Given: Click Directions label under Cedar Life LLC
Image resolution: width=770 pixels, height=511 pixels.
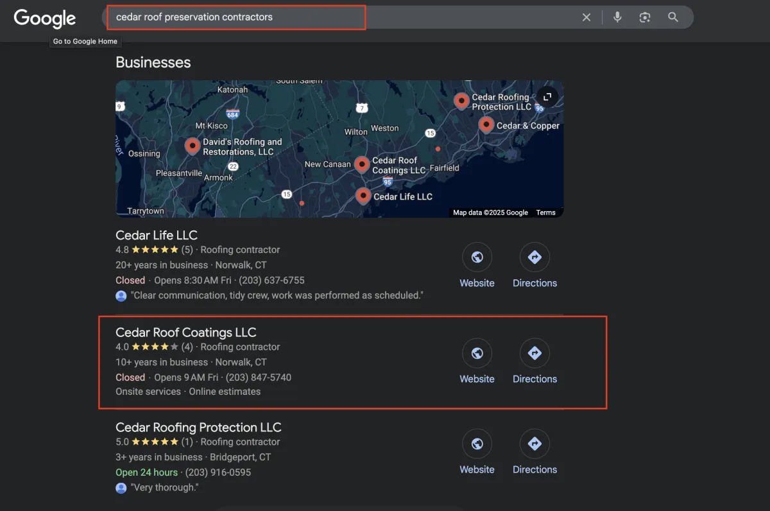Looking at the screenshot, I should 535,283.
